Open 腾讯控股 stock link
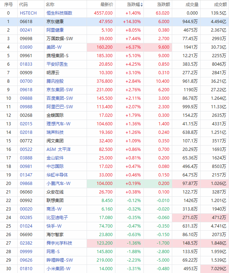This screenshot has width=229, height=273. 55,81
